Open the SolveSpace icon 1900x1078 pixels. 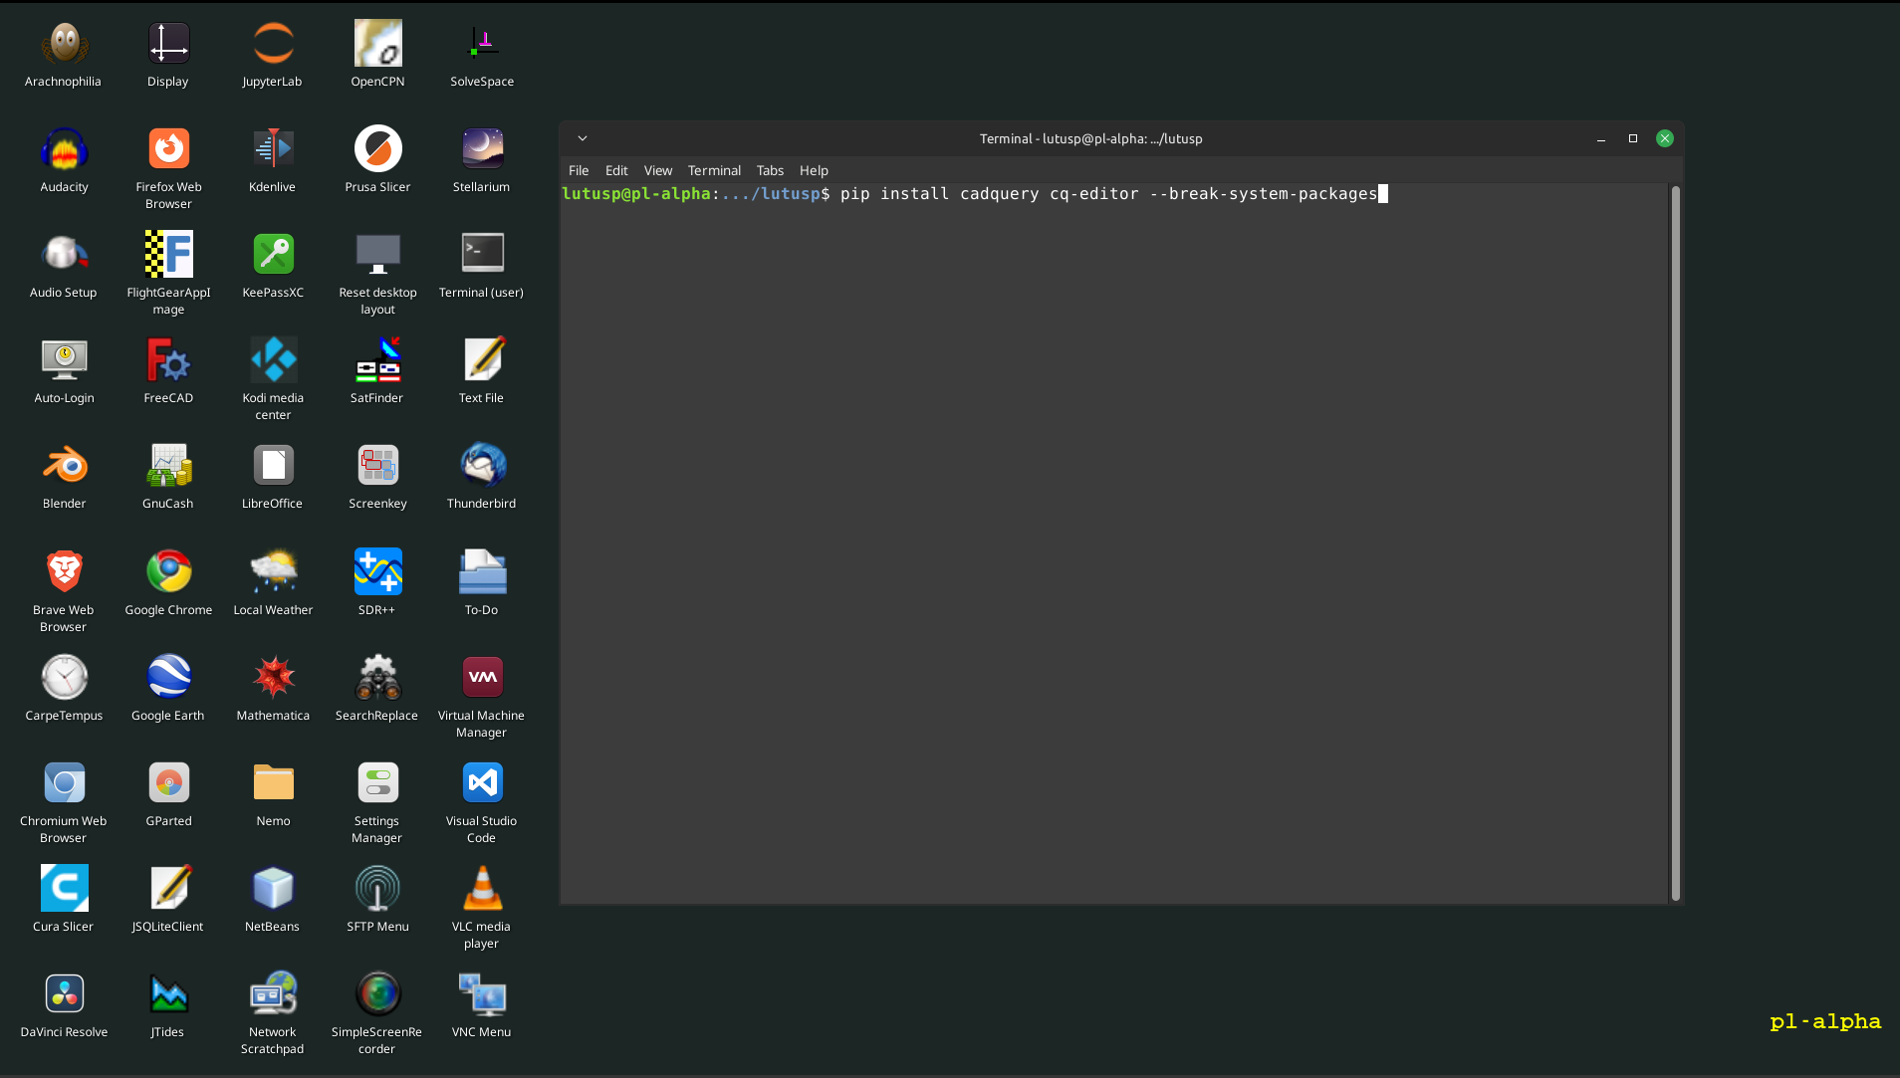click(x=482, y=45)
